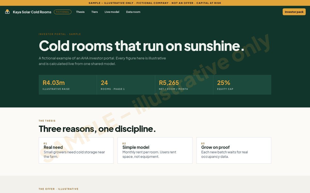The height and width of the screenshot is (193, 310).
Task: Select the 25% equity cap stat
Action: coord(242,85)
